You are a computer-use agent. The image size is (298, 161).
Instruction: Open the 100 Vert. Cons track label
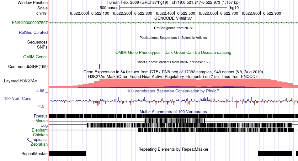click(x=18, y=99)
